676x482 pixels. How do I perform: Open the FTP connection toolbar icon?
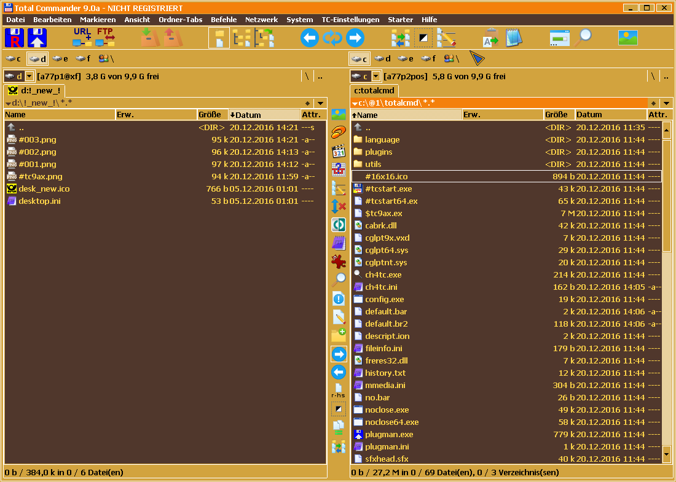point(104,38)
